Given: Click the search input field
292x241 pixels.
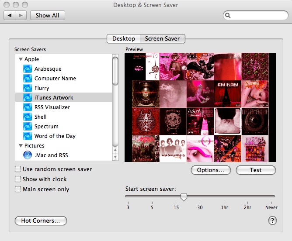Looking at the screenshot, I should (x=256, y=15).
